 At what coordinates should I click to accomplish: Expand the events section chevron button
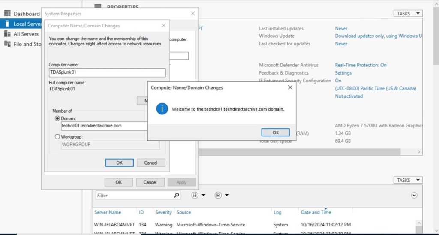415,196
